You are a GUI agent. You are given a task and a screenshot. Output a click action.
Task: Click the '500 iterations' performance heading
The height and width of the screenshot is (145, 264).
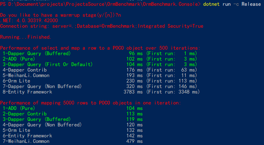coord(100,48)
